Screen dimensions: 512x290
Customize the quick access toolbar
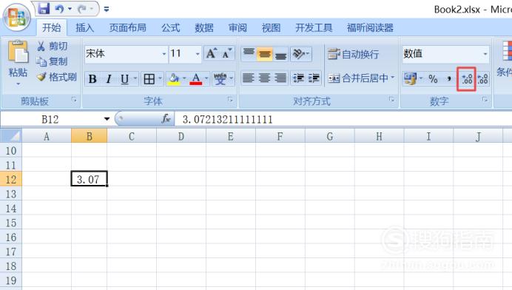point(107,9)
